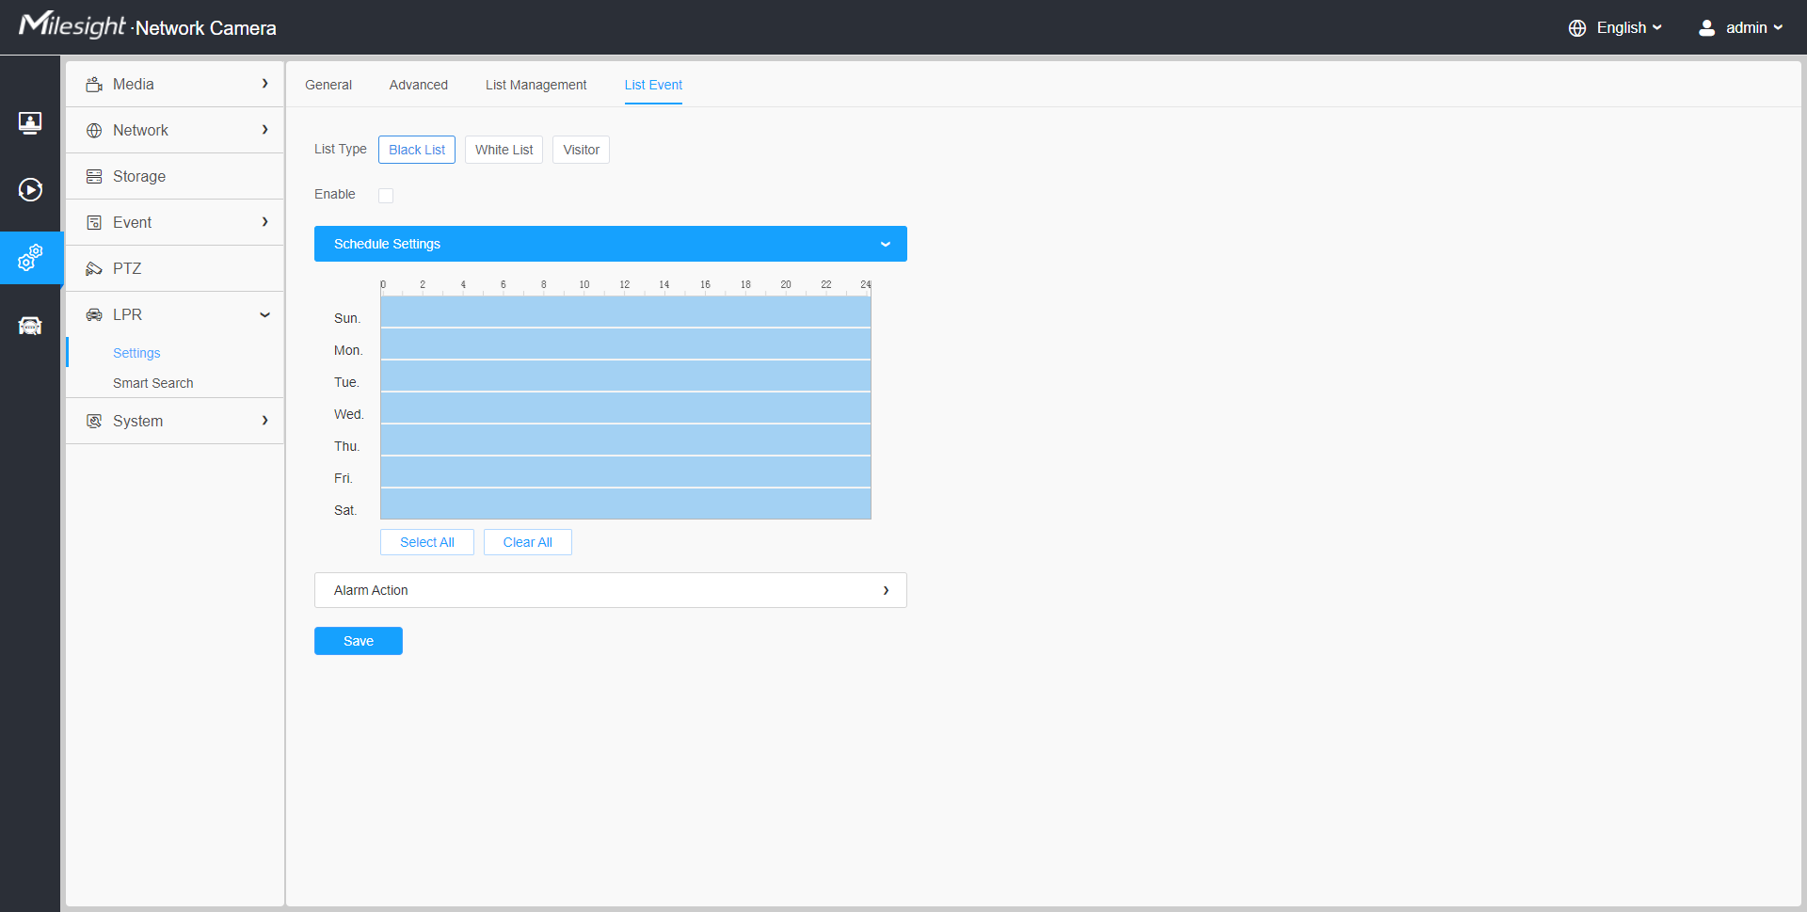Select the Settings gear icon in left rail
Screen dimensions: 1807x912
click(30, 258)
